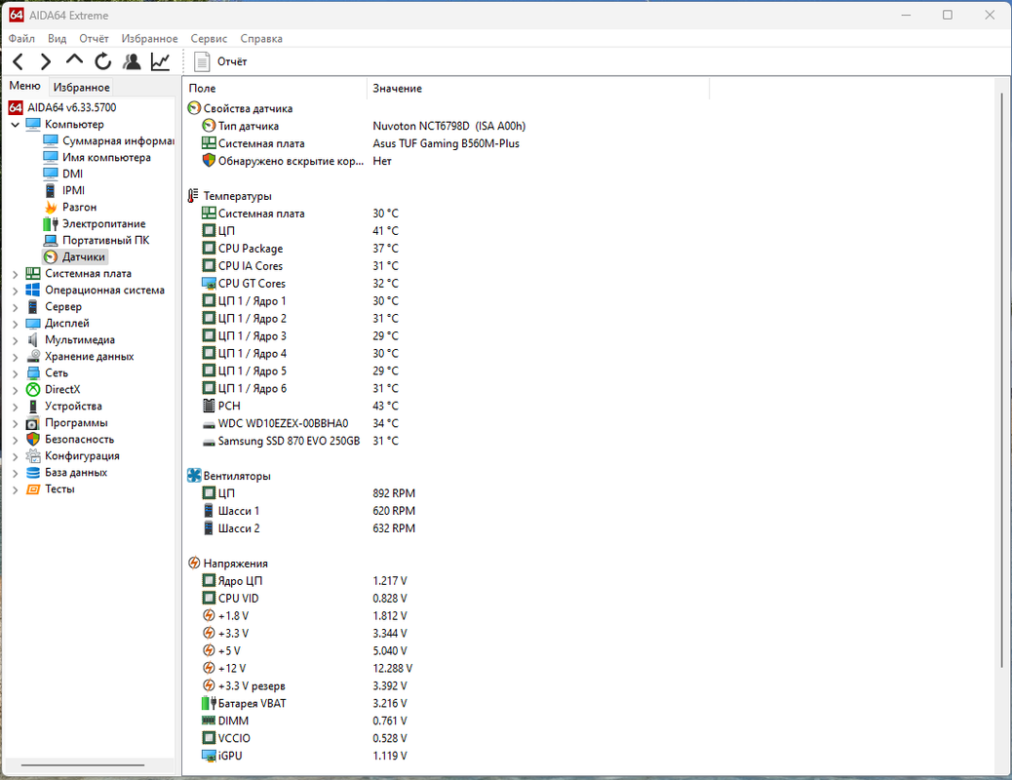Viewport: 1012px width, 780px height.
Task: Expand the Устройства tree node
Action: click(15, 408)
